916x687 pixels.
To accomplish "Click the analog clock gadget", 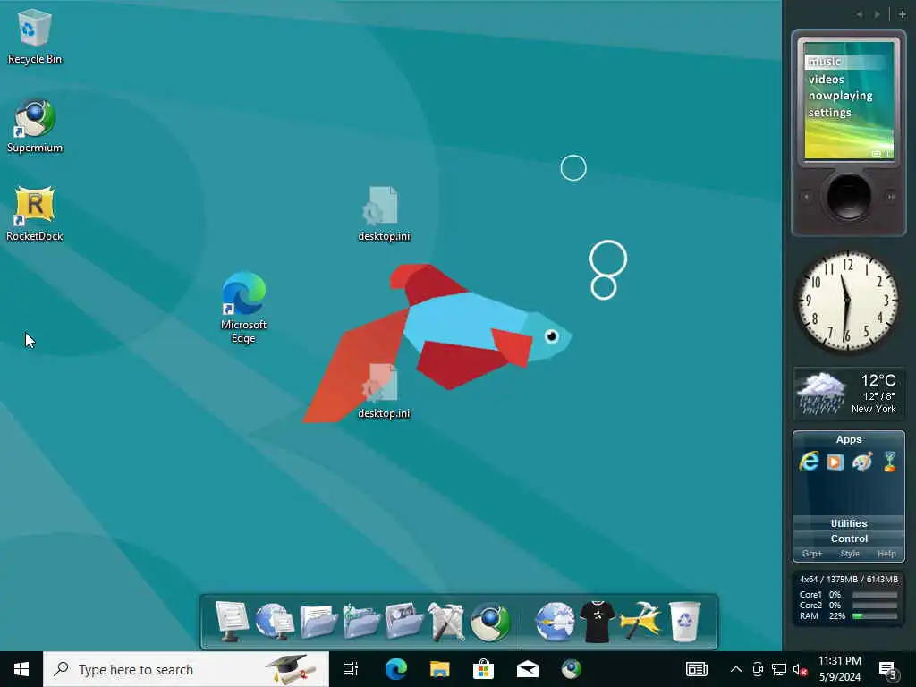I will (x=848, y=301).
